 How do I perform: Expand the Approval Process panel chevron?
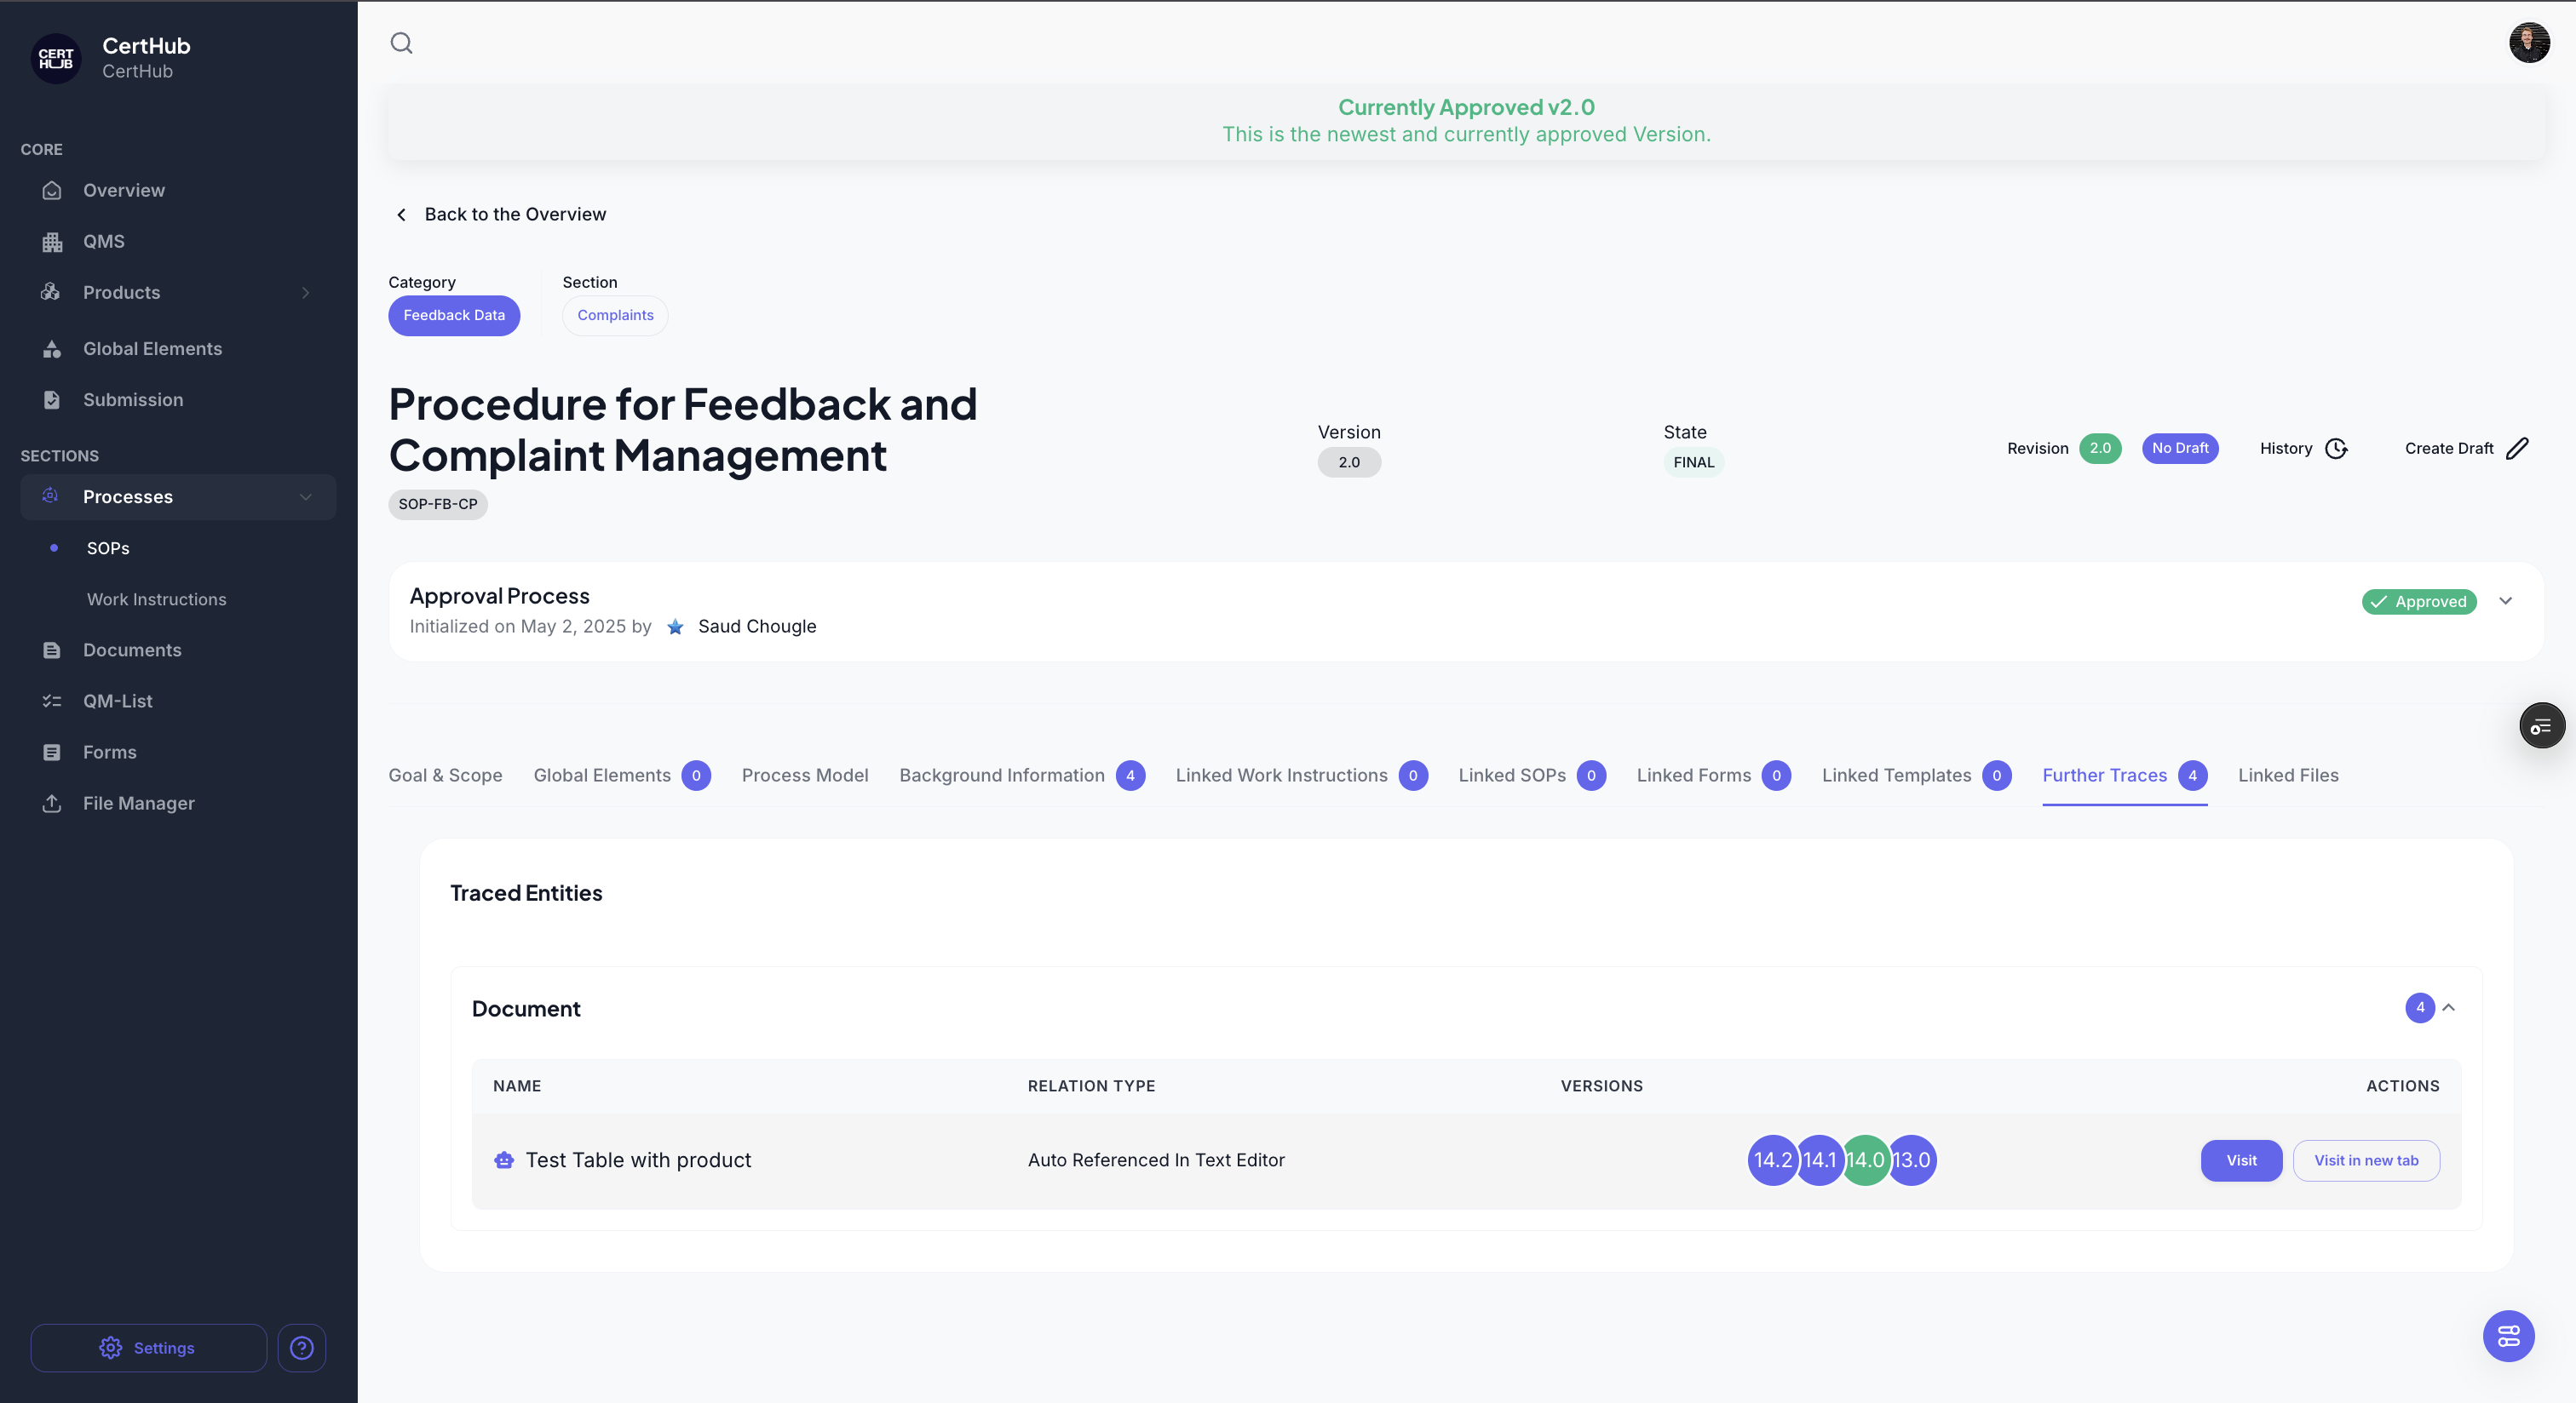[x=2505, y=602]
